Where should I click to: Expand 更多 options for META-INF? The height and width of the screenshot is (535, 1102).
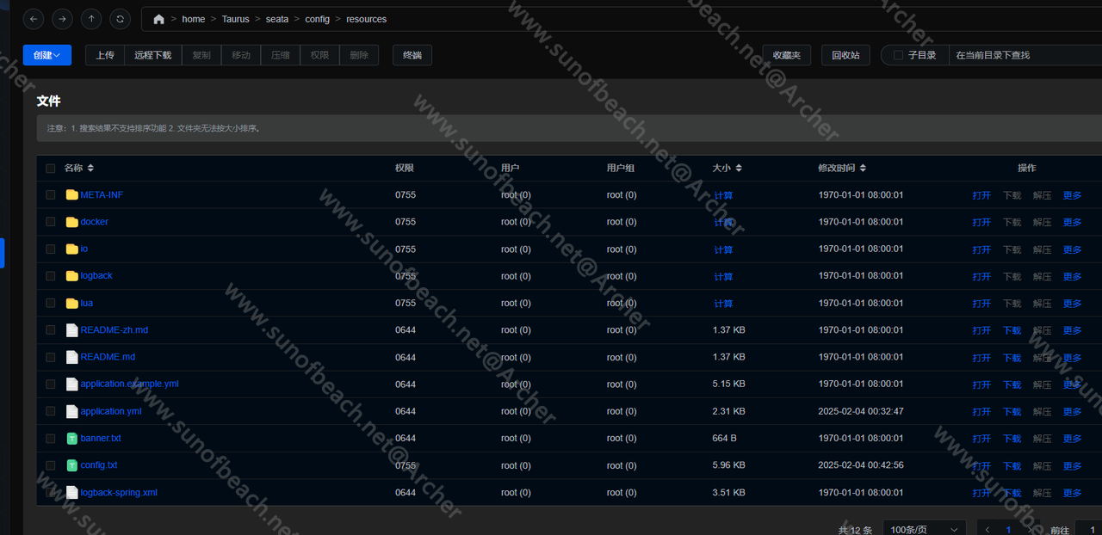(x=1072, y=195)
